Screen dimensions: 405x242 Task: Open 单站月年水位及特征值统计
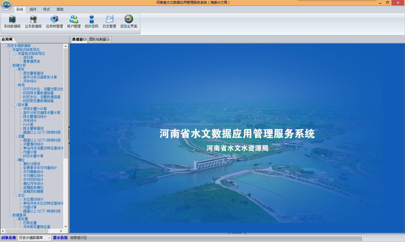click(x=43, y=203)
